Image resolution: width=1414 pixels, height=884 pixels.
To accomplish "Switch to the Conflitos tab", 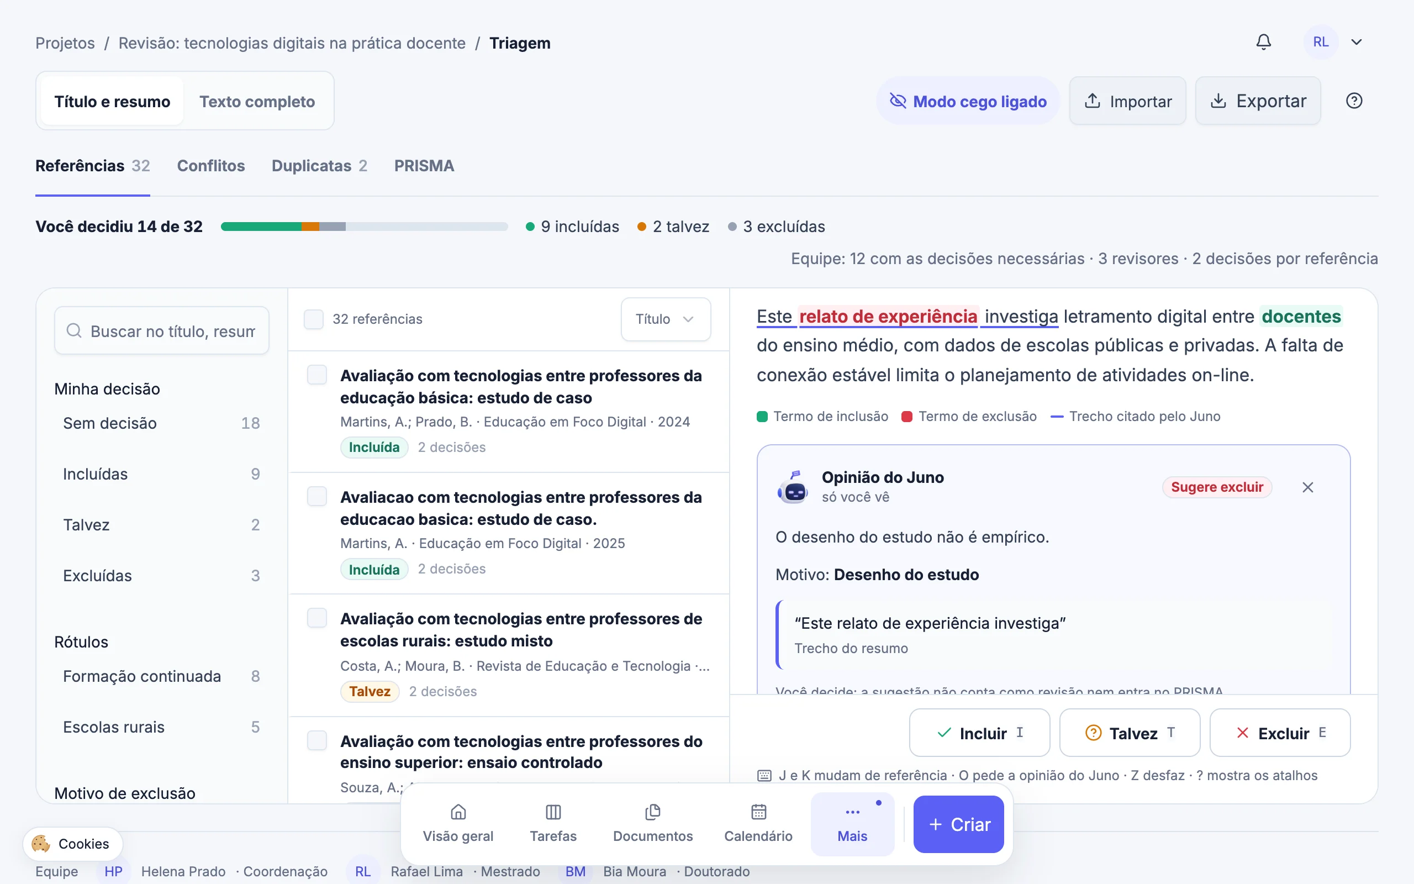I will 211,166.
